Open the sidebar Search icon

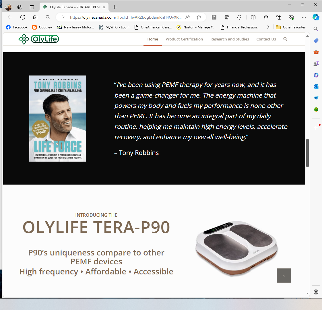click(x=316, y=29)
